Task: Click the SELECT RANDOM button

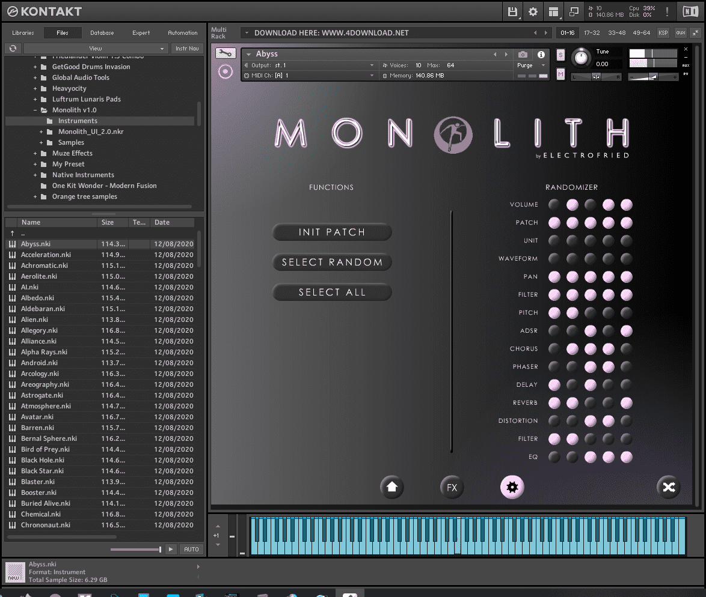Action: coord(332,262)
